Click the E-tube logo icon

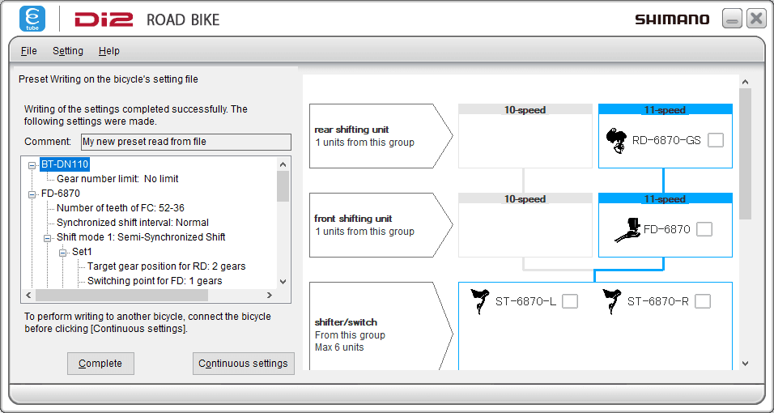(32, 19)
